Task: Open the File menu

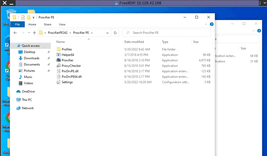Action: (17, 24)
